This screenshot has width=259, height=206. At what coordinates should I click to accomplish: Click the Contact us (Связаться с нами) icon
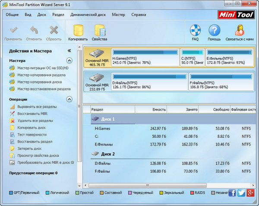pyautogui.click(x=240, y=30)
